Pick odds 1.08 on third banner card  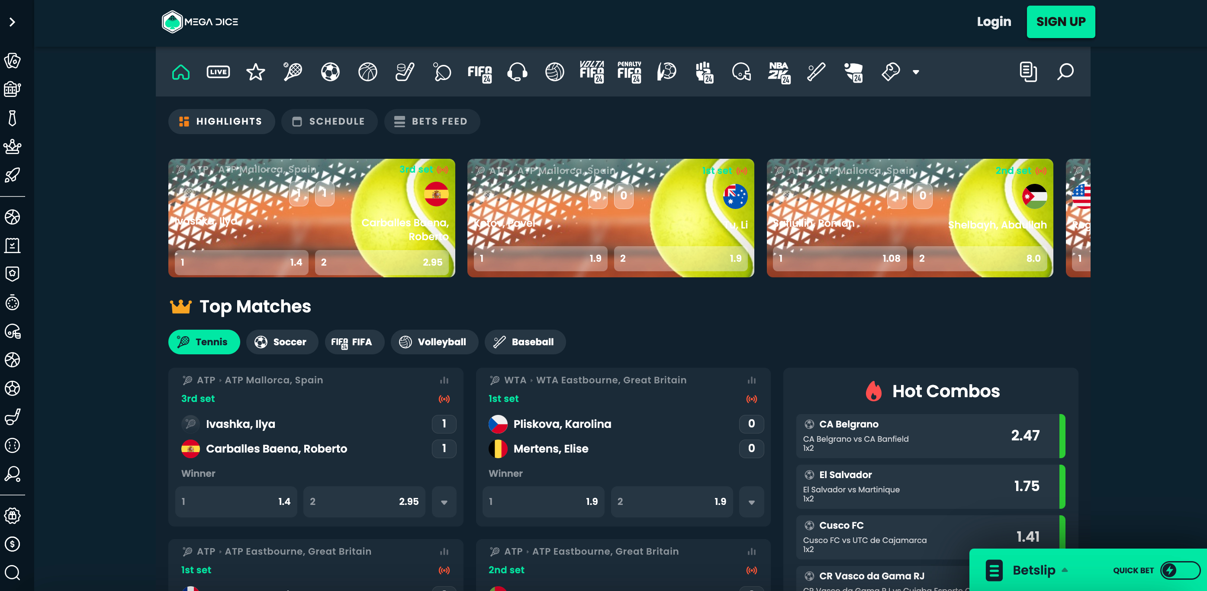pyautogui.click(x=840, y=259)
